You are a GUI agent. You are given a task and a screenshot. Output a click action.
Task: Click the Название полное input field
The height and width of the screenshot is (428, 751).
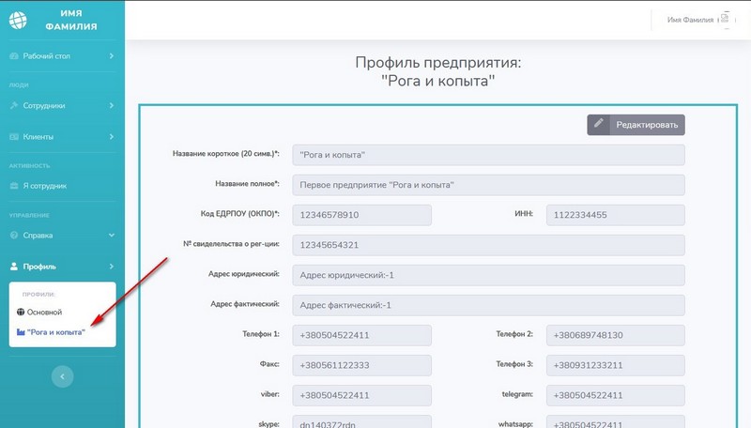(488, 185)
